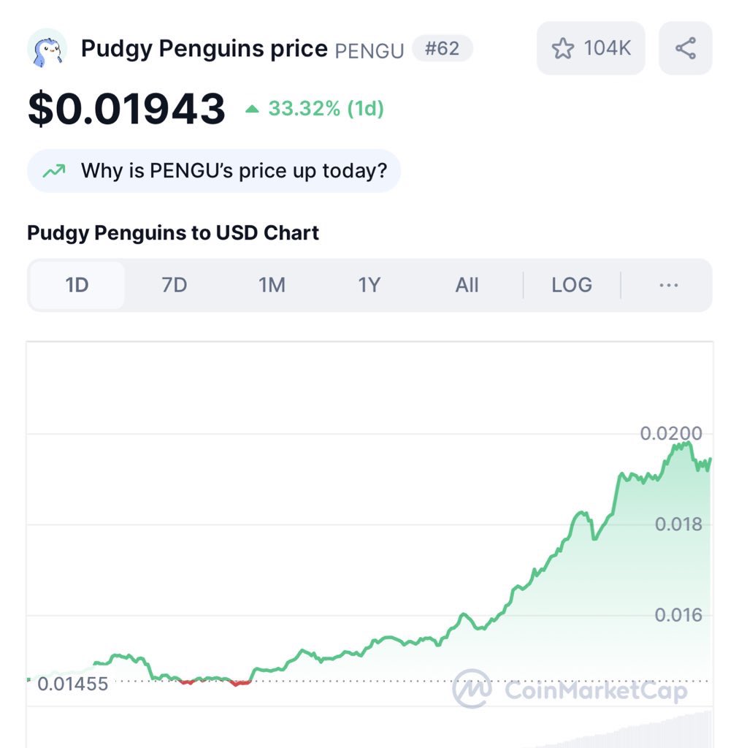This screenshot has width=739, height=748.
Task: Open the three-dots more chart options
Action: click(668, 286)
